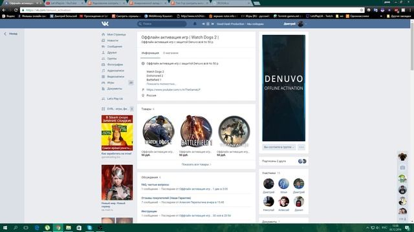Open member Николай's avatar
The width and height of the screenshot is (414, 232).
(268, 202)
